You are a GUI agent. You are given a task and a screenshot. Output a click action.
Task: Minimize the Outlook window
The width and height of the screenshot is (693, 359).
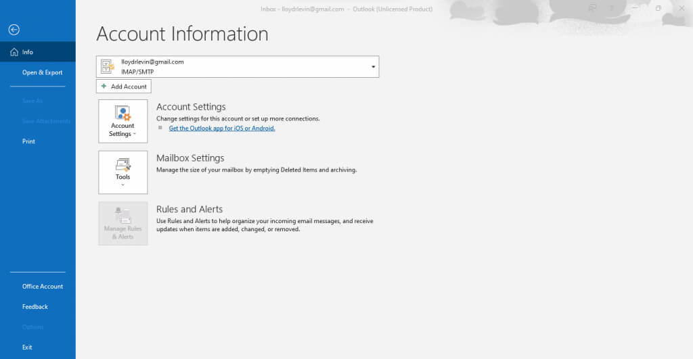(x=635, y=8)
